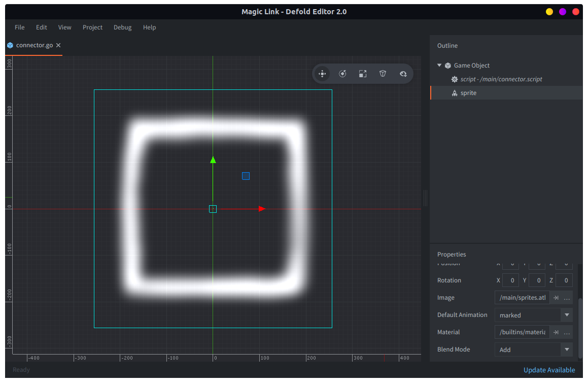Open the visibility filters icon menu
The height and width of the screenshot is (383, 588).
point(403,74)
